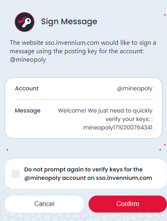The height and width of the screenshot is (221, 167).
Task: Tick the do not prompt again checkbox
Action: [x=16, y=174]
